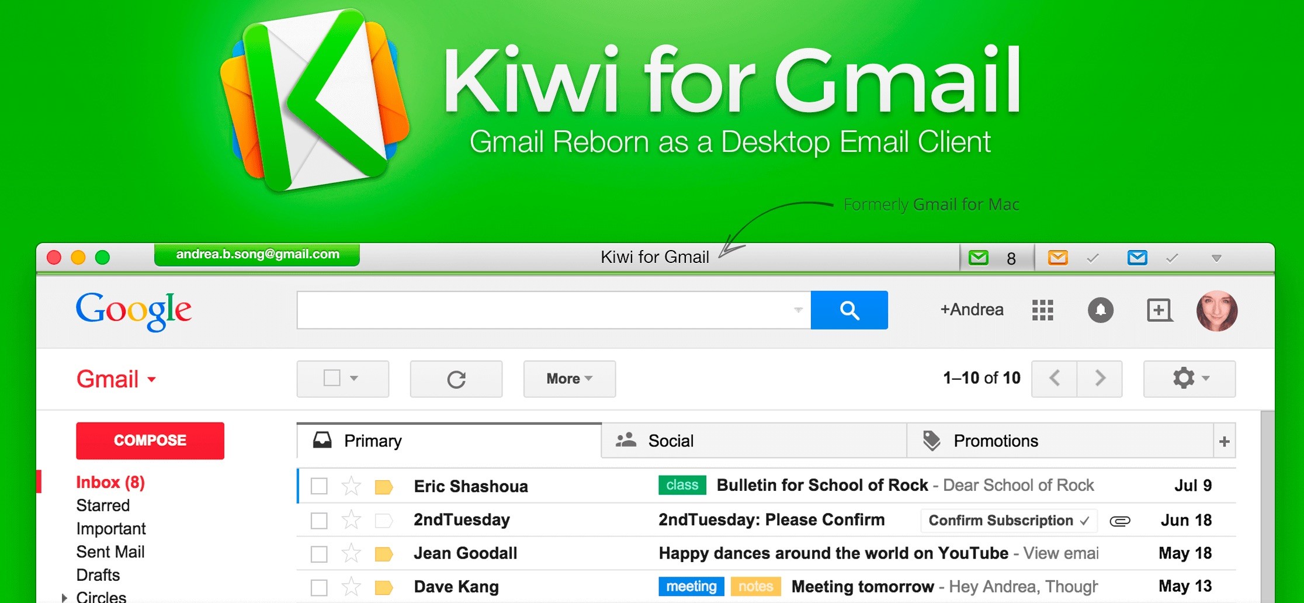Refresh the inbox
The image size is (1304, 603).
[x=456, y=379]
